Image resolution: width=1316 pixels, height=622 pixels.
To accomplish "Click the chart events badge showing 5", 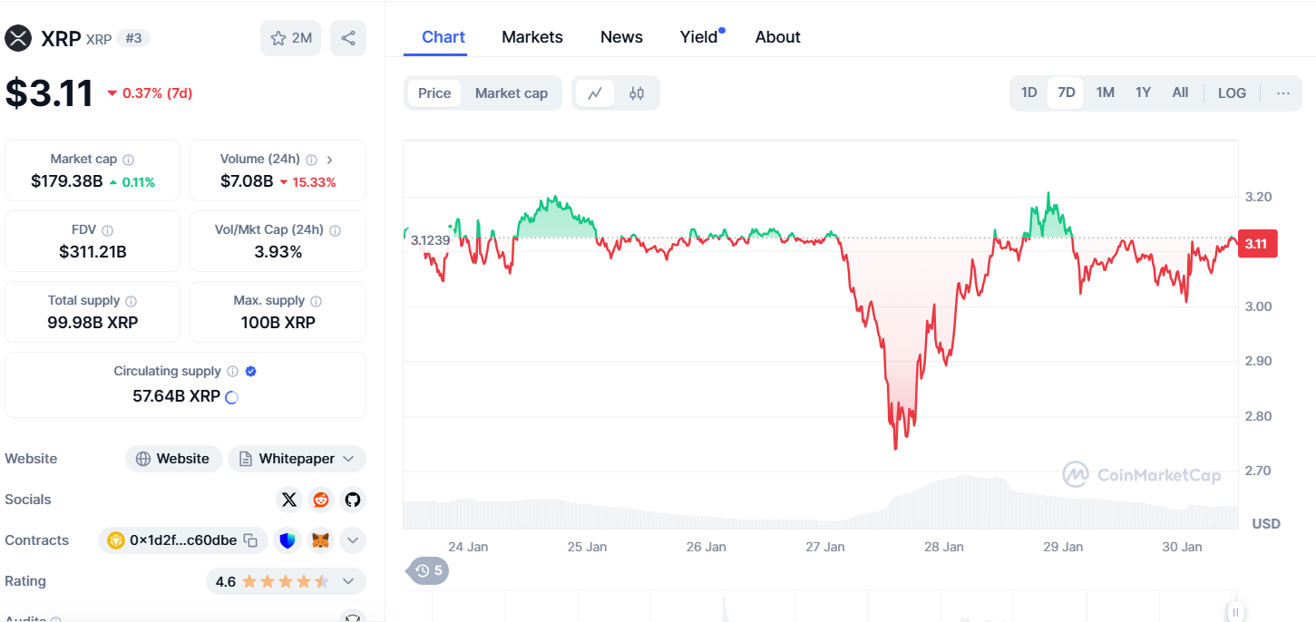I will click(429, 570).
